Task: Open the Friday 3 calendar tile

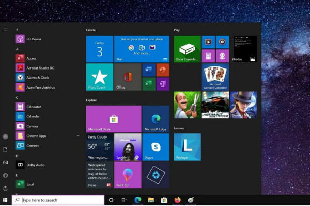Action: coord(100,49)
